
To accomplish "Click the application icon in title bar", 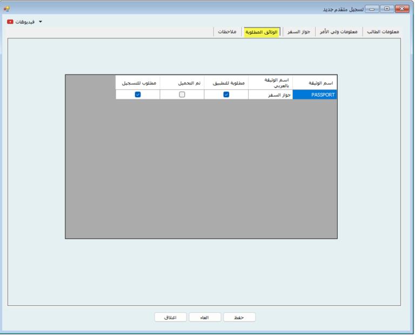I will point(6,9).
